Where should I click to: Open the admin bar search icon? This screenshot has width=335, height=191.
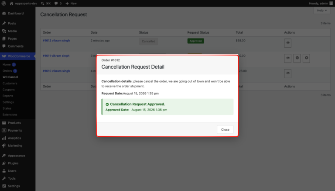click(x=42, y=3)
